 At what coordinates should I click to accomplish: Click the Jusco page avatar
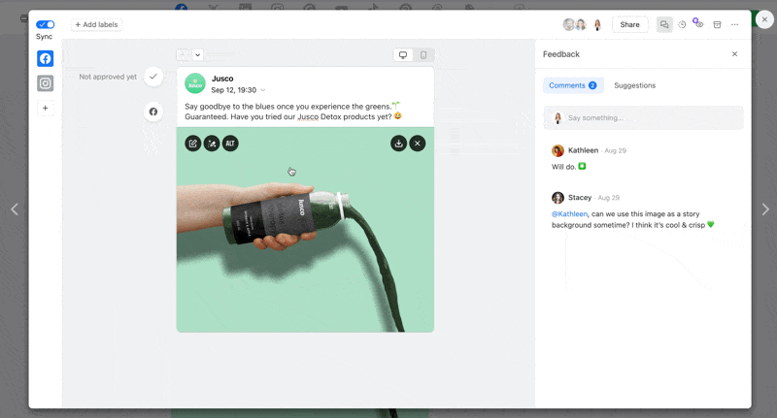(195, 83)
